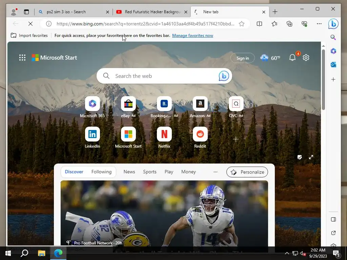Viewport: 347px width, 260px height.
Task: Add this page to favorites star
Action: pyautogui.click(x=242, y=24)
